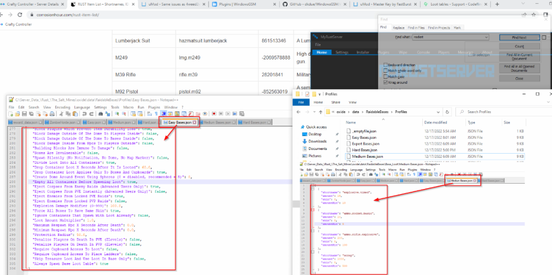Open a new Chrome tab with plus icon
The height and width of the screenshot is (275, 552).
click(x=497, y=4)
